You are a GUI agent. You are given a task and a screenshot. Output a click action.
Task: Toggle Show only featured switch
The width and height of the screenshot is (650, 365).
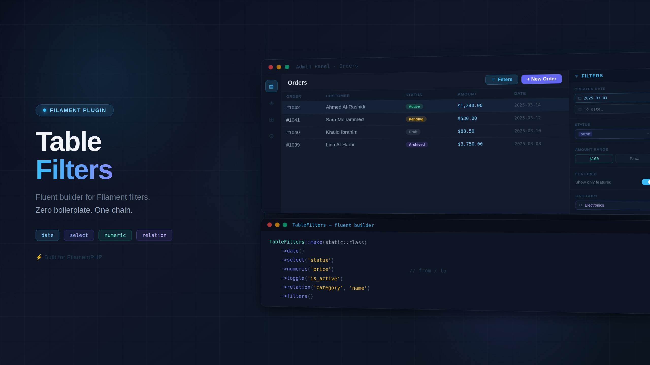coord(646,182)
